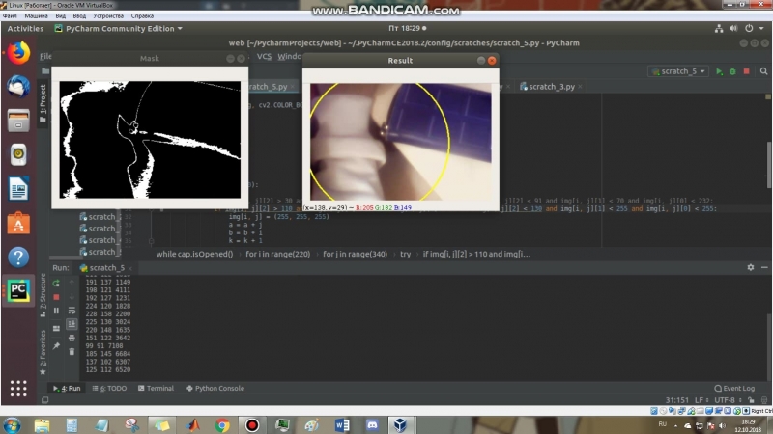The image size is (773, 434).
Task: Restore layout icon in Run panel sidebar
Action: click(56, 328)
